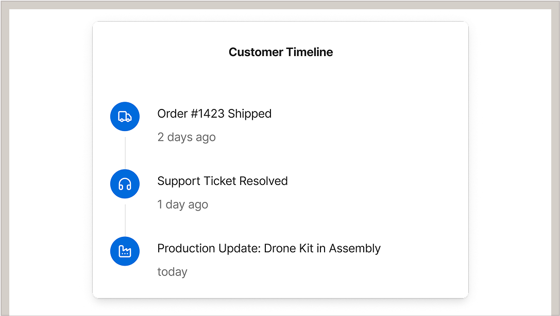This screenshot has height=316, width=560.
Task: Click the truck icon for shipped order
Action: tap(125, 117)
